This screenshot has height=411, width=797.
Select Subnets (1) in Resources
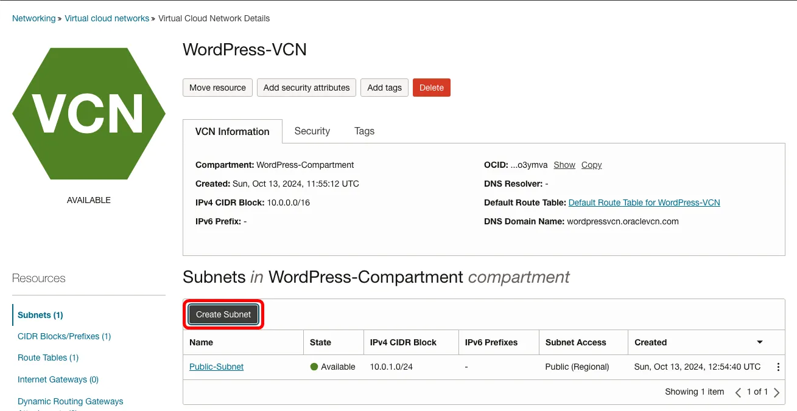(x=40, y=315)
